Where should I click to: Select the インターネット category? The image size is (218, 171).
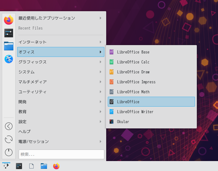(61, 42)
